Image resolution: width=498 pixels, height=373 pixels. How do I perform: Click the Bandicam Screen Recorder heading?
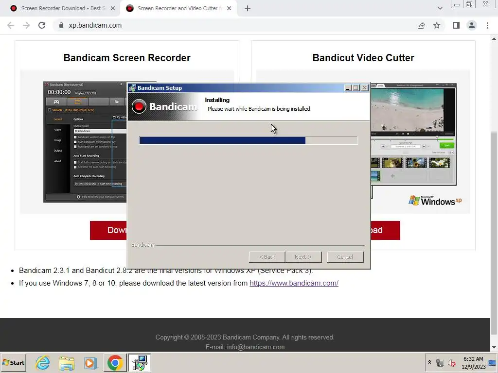click(127, 58)
